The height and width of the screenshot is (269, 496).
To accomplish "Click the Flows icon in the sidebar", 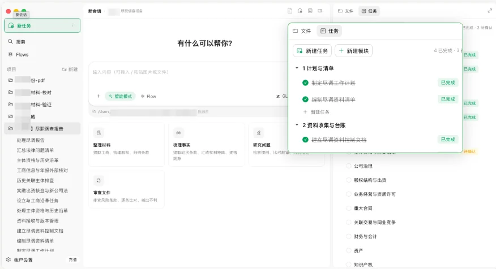I will [x=10, y=54].
